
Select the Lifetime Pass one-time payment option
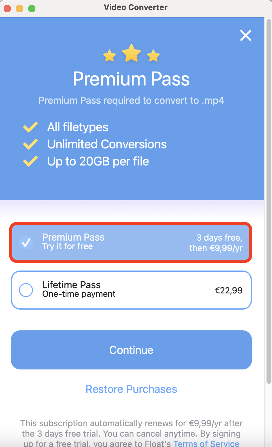131,290
